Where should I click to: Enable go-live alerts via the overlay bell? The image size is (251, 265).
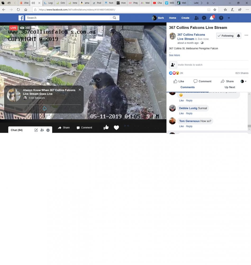pyautogui.click(x=44, y=109)
